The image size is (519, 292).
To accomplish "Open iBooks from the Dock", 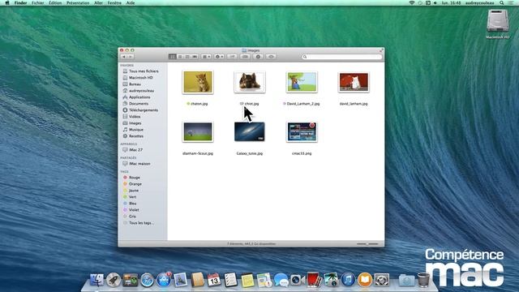I will tap(364, 280).
